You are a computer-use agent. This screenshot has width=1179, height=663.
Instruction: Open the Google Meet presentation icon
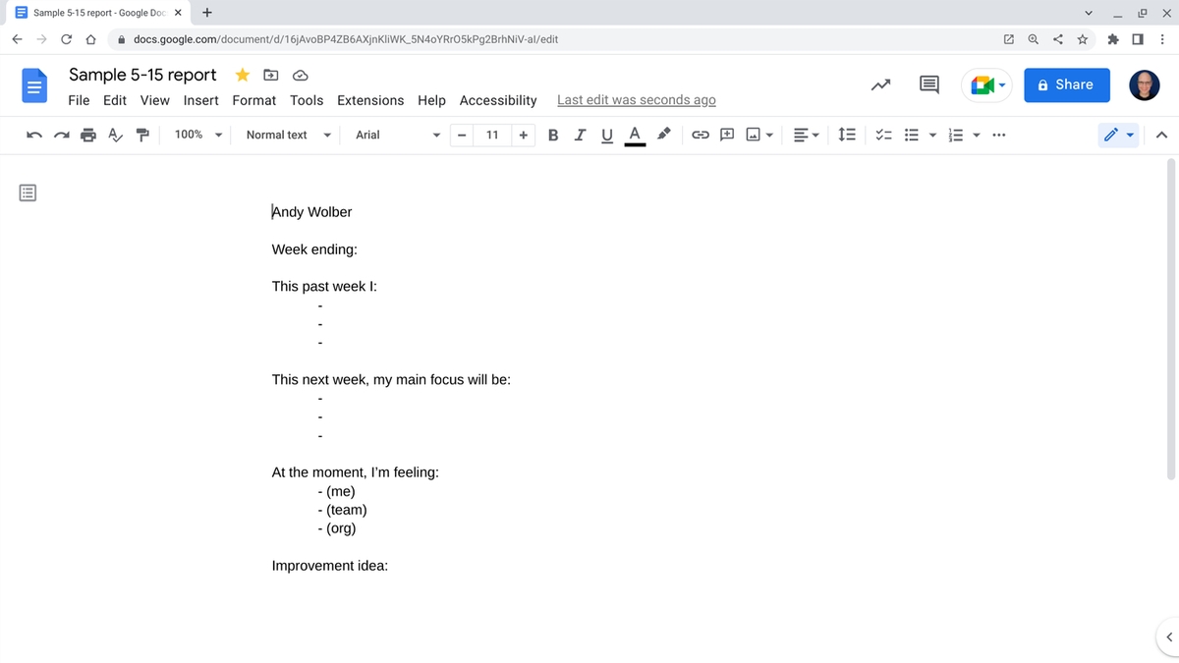[x=982, y=85]
